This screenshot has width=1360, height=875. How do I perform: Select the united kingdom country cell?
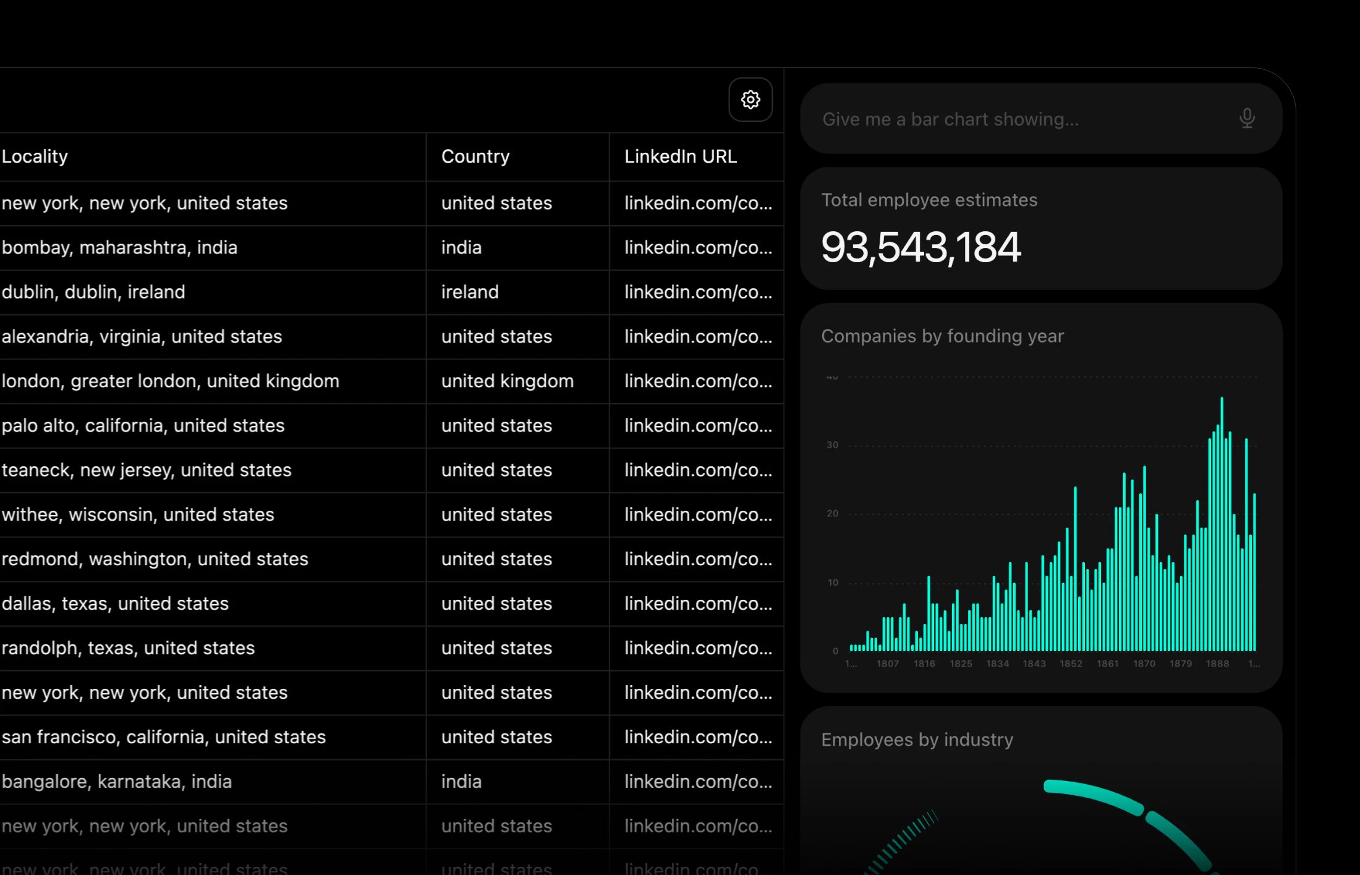coord(507,381)
